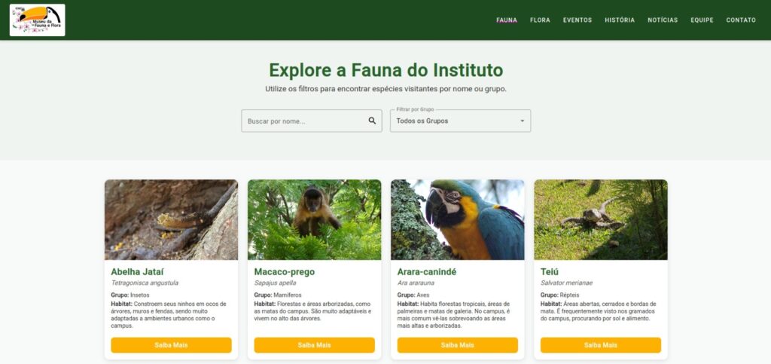Click the Museu da Fauna e Flora logo
771x364 pixels.
(x=38, y=20)
